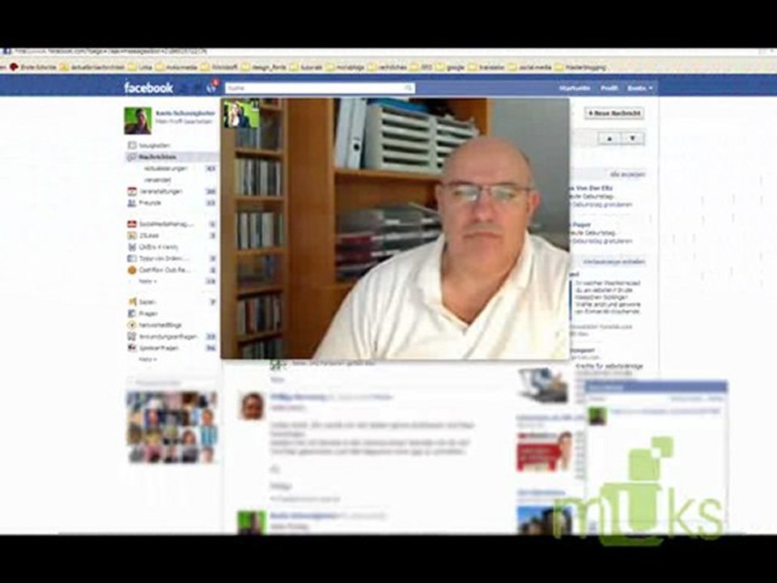Open Fragen in the left sidebar
Screen dimensions: 777x583
143,313
